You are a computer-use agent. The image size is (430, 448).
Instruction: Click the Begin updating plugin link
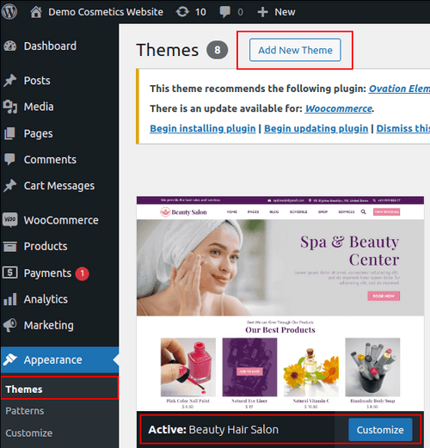[316, 128]
